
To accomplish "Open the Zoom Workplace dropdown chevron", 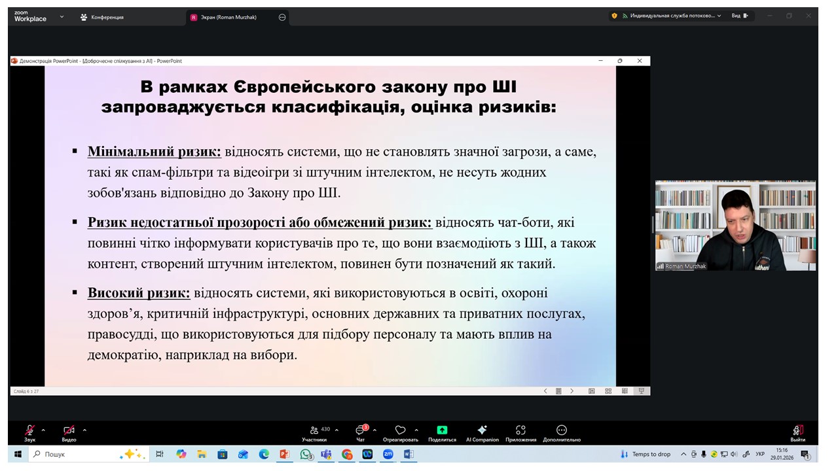I will (x=62, y=16).
